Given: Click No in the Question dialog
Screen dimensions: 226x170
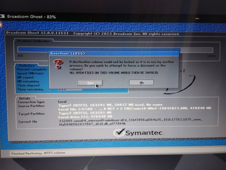Looking at the screenshot, I should tap(142, 83).
